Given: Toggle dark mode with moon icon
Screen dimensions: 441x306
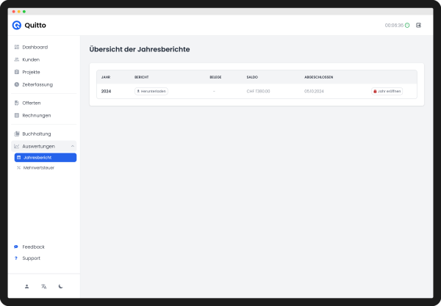Looking at the screenshot, I should 61,287.
